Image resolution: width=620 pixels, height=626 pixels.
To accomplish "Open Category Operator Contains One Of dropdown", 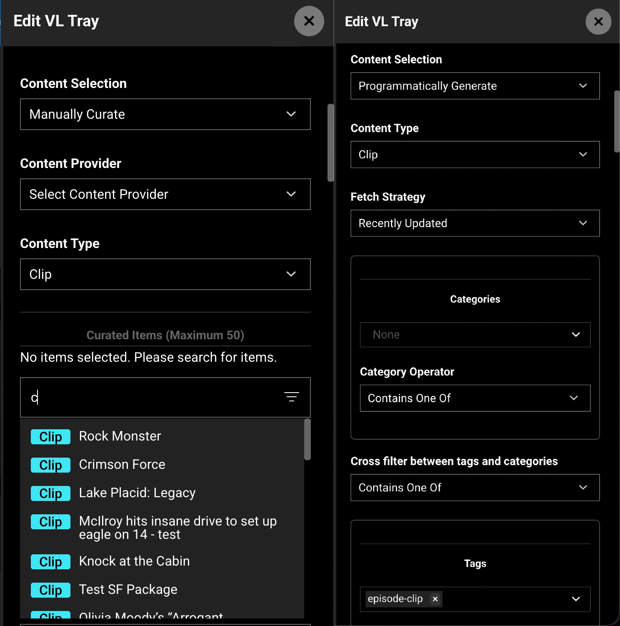I will (x=475, y=398).
